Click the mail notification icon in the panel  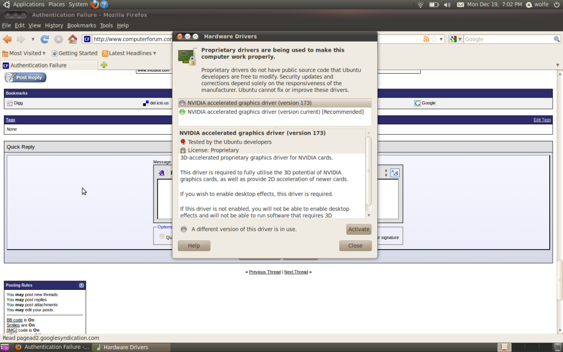tap(460, 4)
